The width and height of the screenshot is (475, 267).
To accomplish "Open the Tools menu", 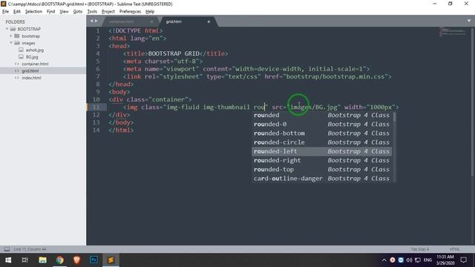I will 92,12.
